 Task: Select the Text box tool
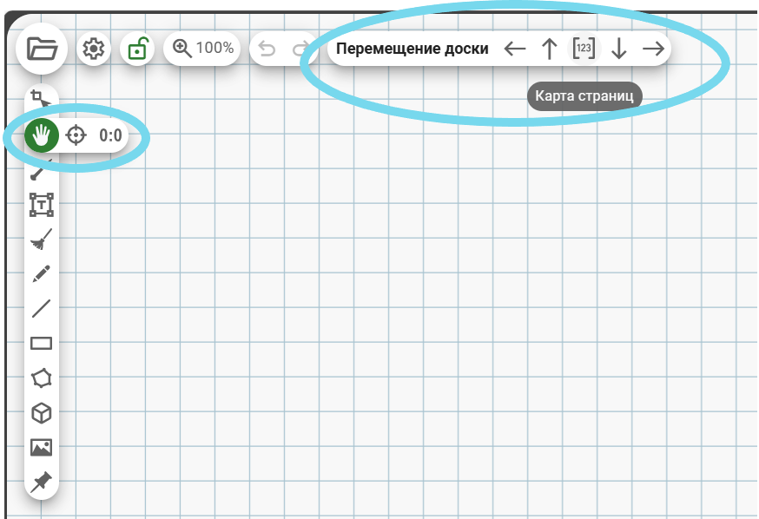[x=42, y=205]
